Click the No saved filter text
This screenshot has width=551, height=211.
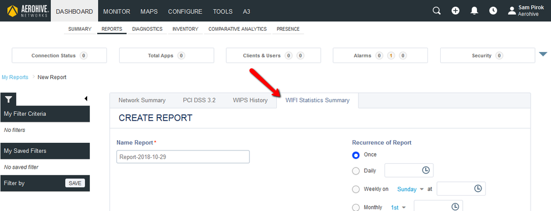click(21, 167)
